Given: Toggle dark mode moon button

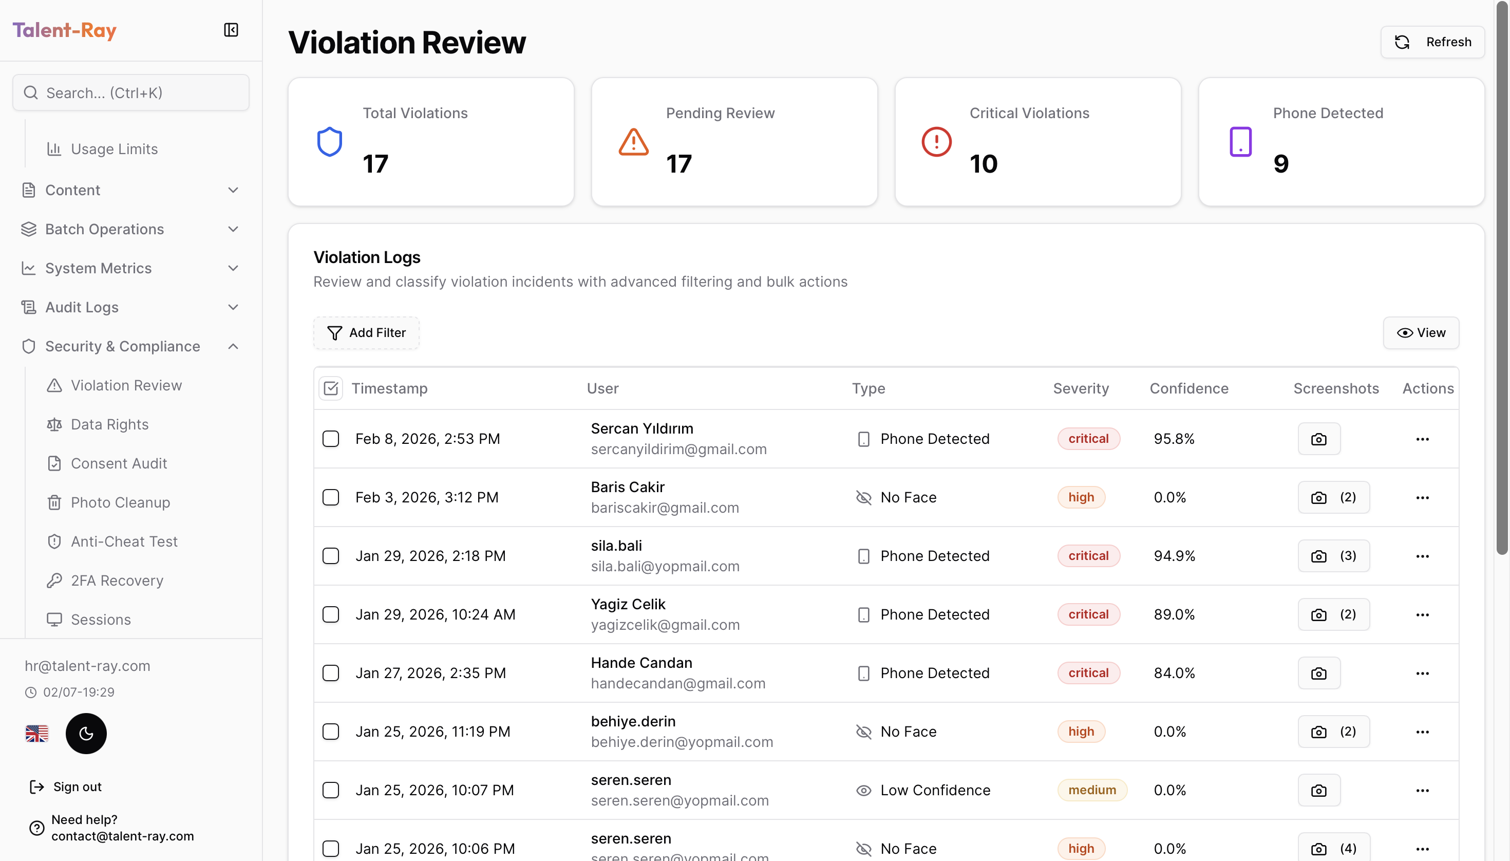Looking at the screenshot, I should click(x=86, y=733).
